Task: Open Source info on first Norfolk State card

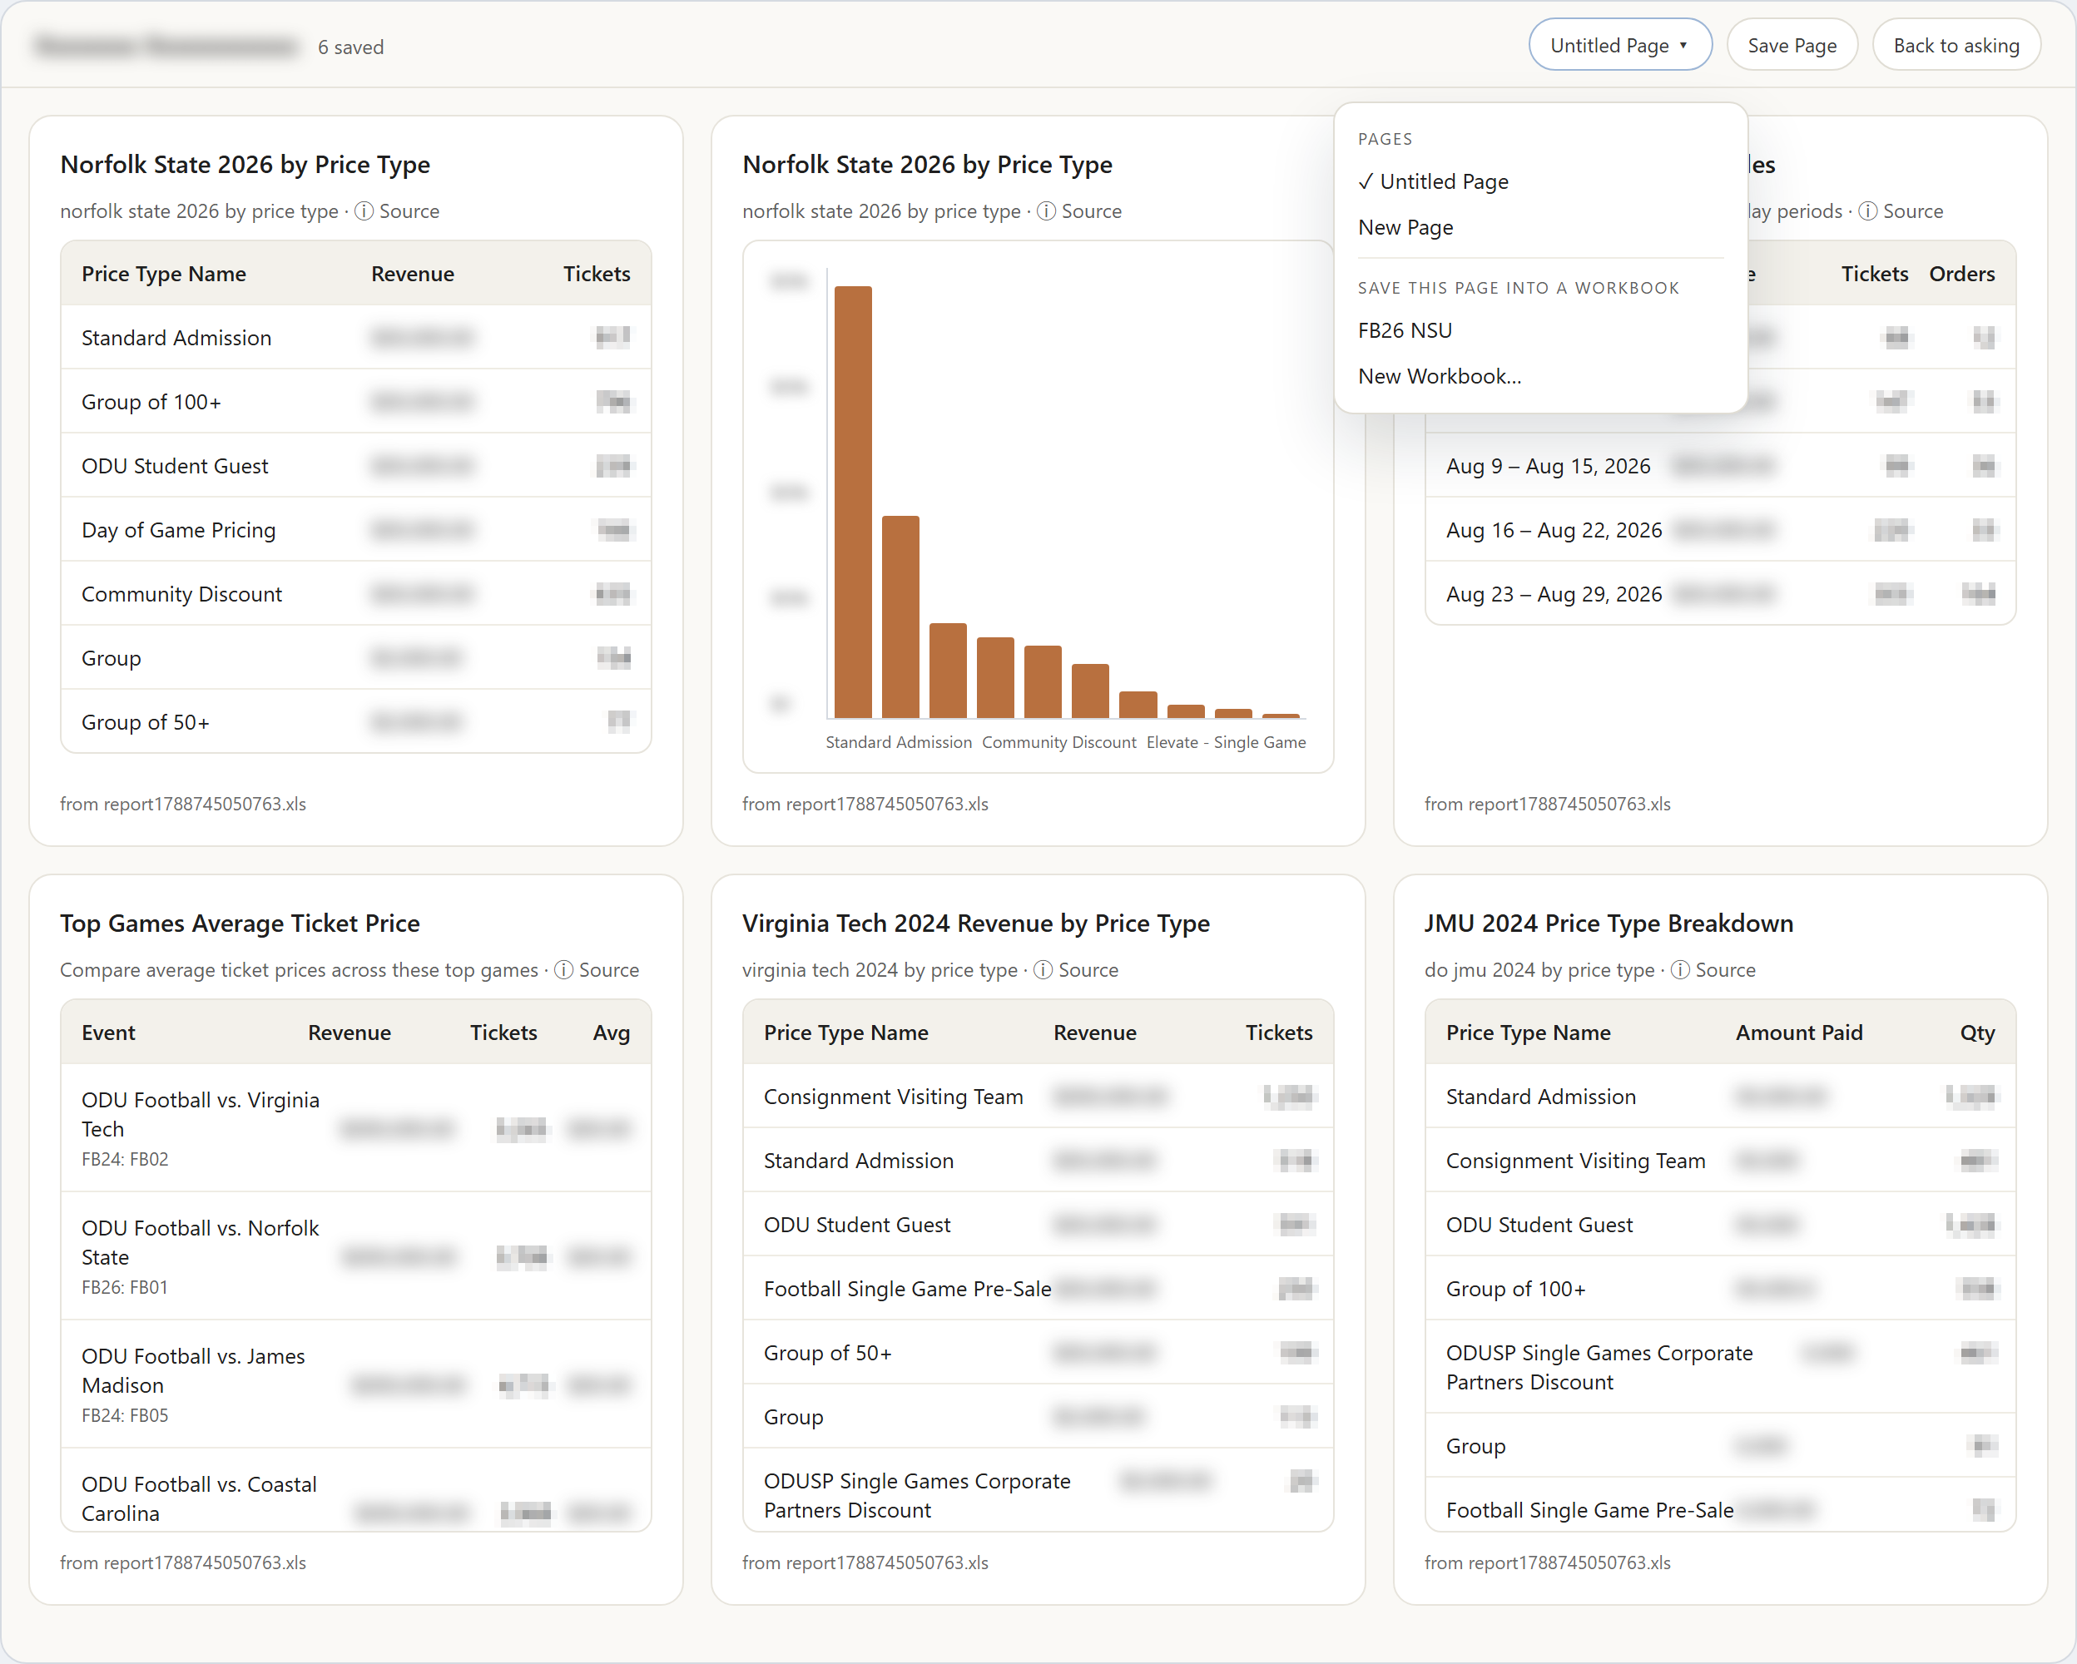Action: tap(398, 210)
